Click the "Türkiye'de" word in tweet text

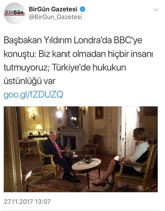coord(71,67)
